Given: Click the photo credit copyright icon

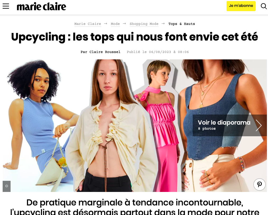Looking at the screenshot, I should point(7,186).
